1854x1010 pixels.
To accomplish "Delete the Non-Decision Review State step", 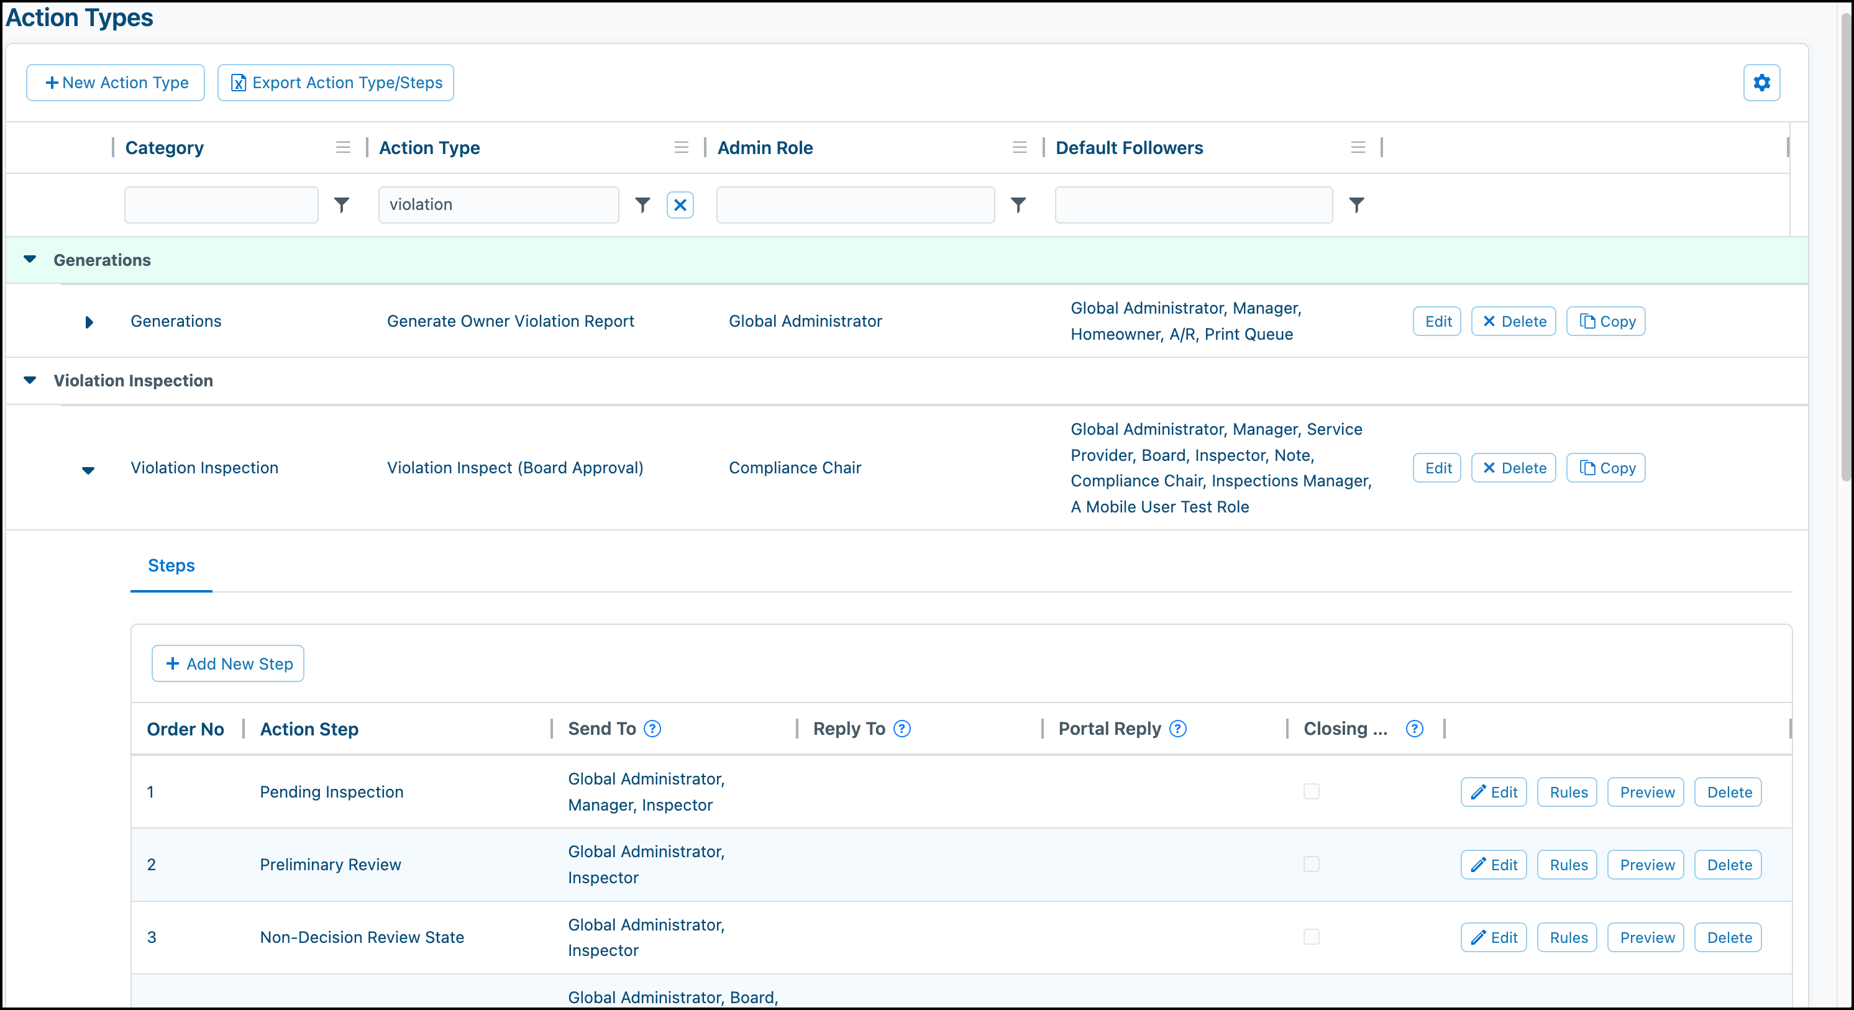I will pyautogui.click(x=1728, y=937).
